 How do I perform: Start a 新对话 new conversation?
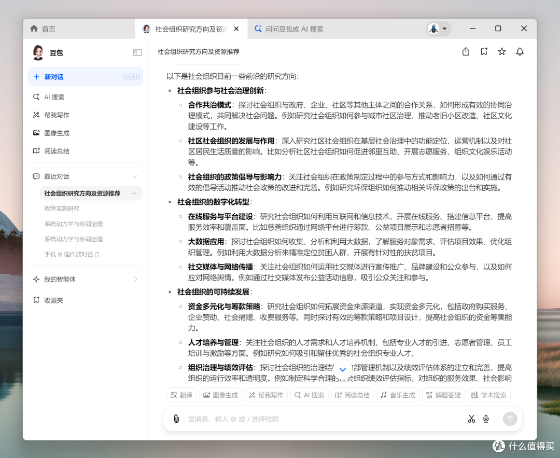coord(86,76)
